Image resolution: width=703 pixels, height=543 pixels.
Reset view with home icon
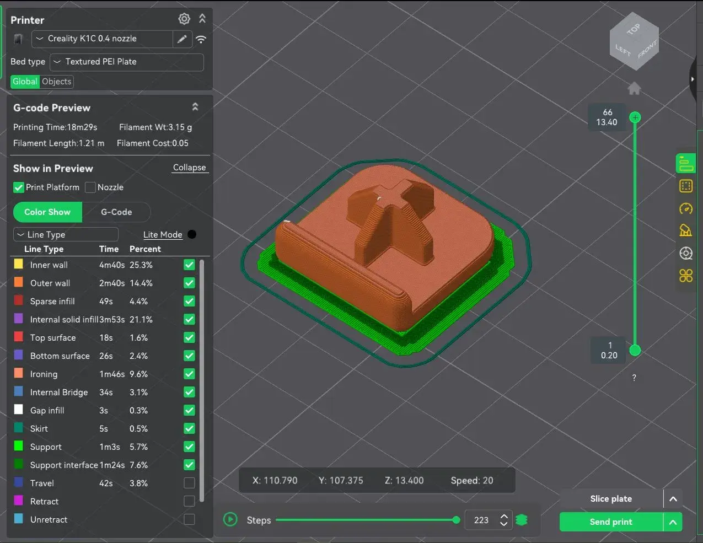(x=634, y=88)
